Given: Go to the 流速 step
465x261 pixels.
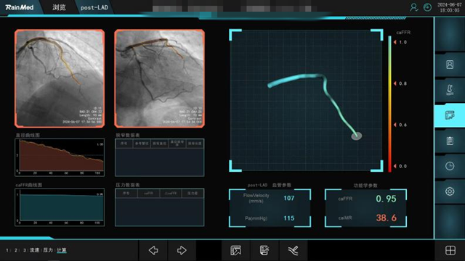Looking at the screenshot, I should tap(34, 250).
